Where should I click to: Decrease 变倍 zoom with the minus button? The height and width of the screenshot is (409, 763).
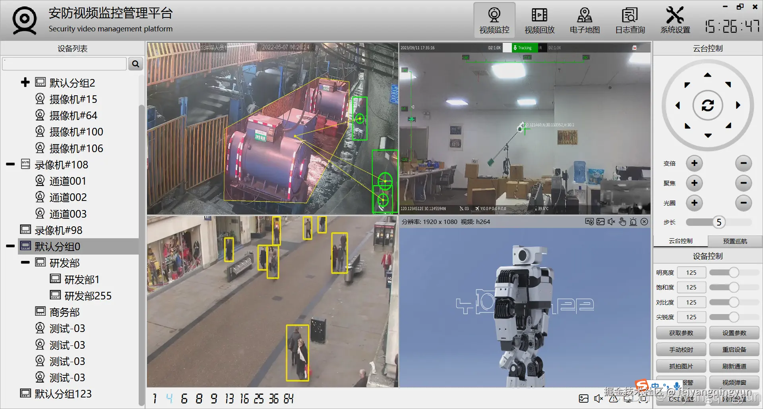coord(744,163)
